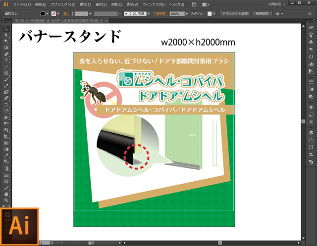Select the Zoom magnifier tool
This screenshot has height=246, width=317.
[x=6, y=200]
